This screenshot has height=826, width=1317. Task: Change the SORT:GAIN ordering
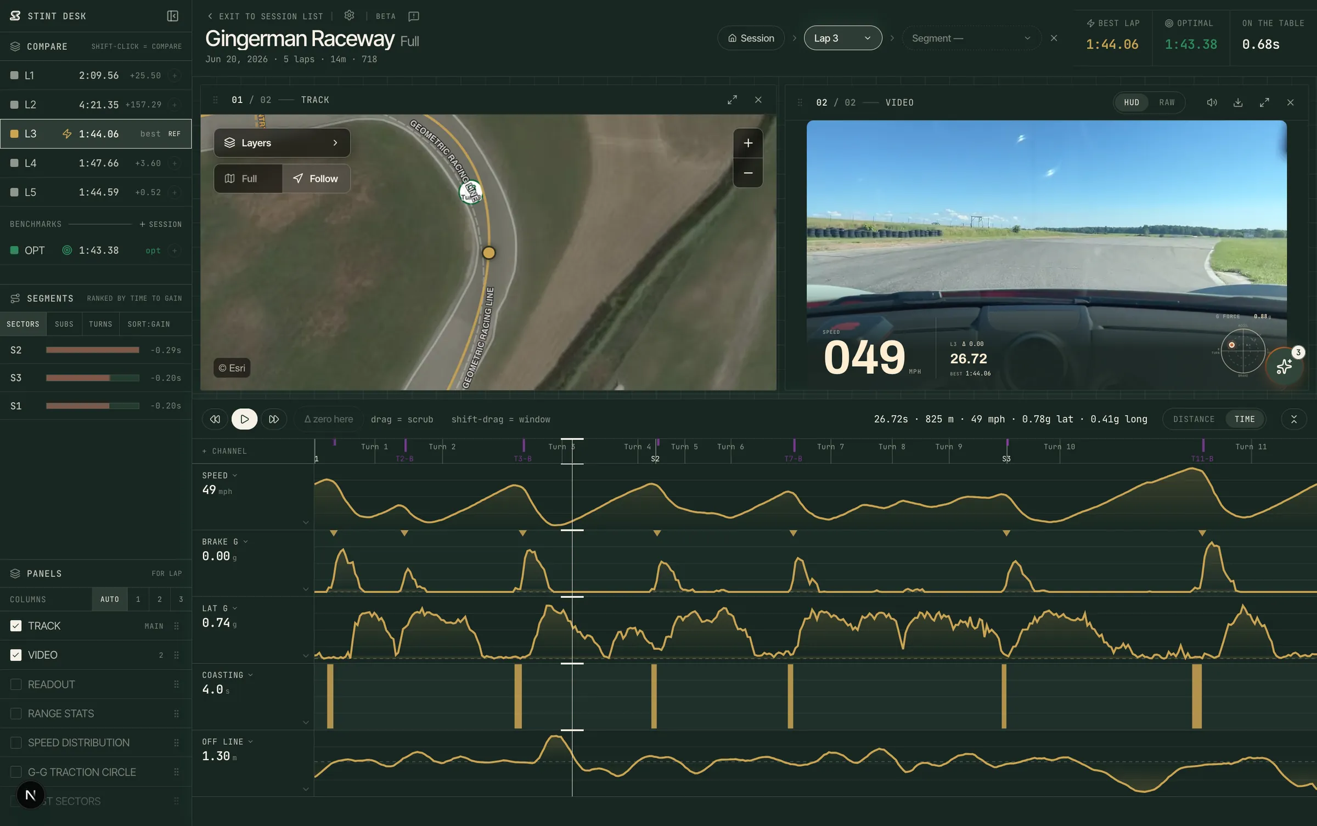[x=149, y=324]
